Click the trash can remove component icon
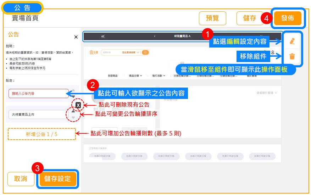This screenshot has width=311, height=195. (x=292, y=56)
